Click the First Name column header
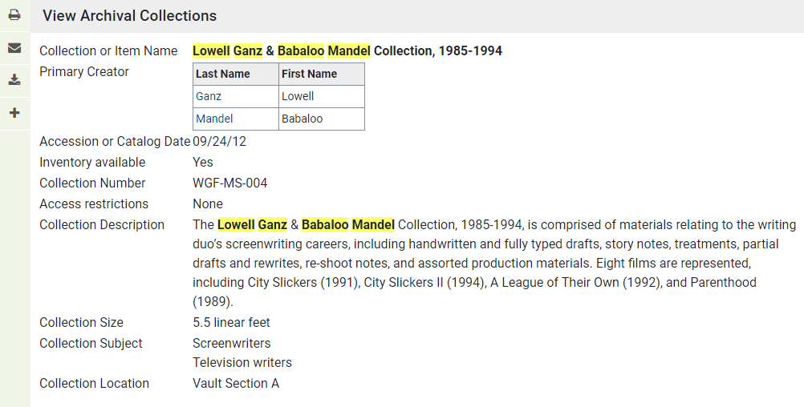This screenshot has width=804, height=407. pos(322,74)
